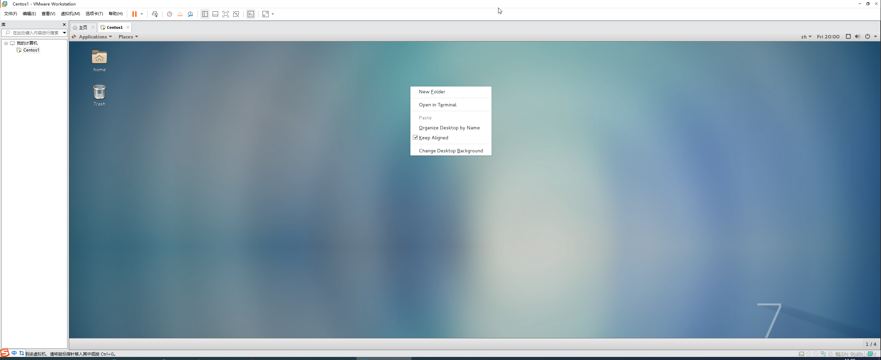Expand the library search options arrow
881x360 pixels.
[x=64, y=33]
